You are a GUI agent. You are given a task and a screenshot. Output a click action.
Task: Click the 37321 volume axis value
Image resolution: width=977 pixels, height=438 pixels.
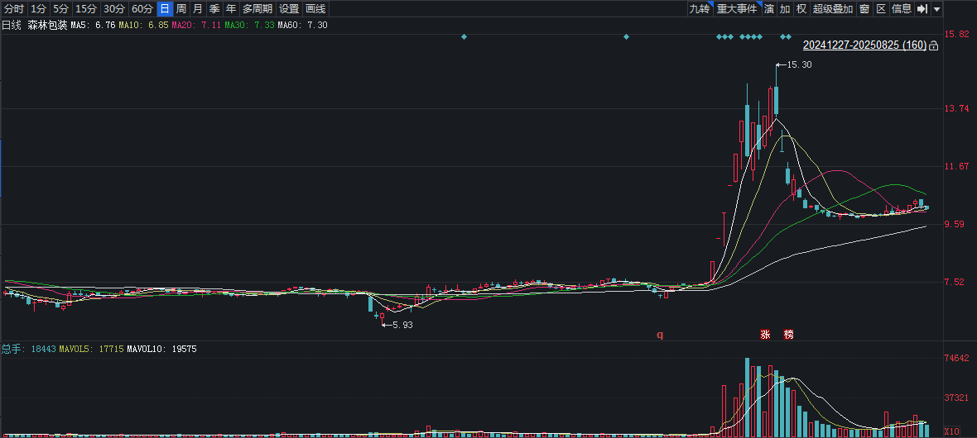pyautogui.click(x=956, y=398)
